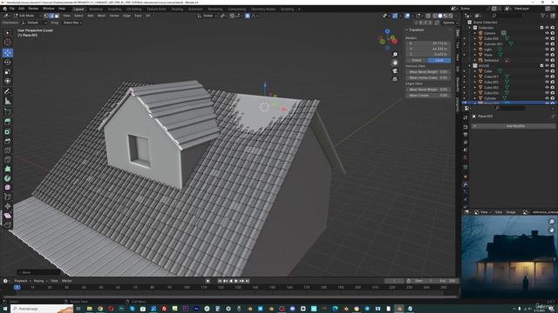
Task: Switch to the Layout workspace tab
Action: 78,10
